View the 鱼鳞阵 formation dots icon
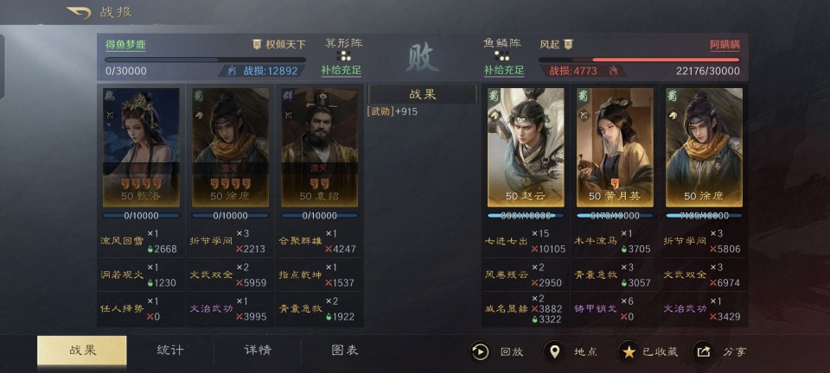This screenshot has height=373, width=830. coord(501,55)
